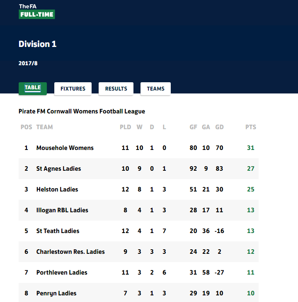This screenshot has width=298, height=302.
Task: Click Penryn Ladies team name
Action: point(56,293)
